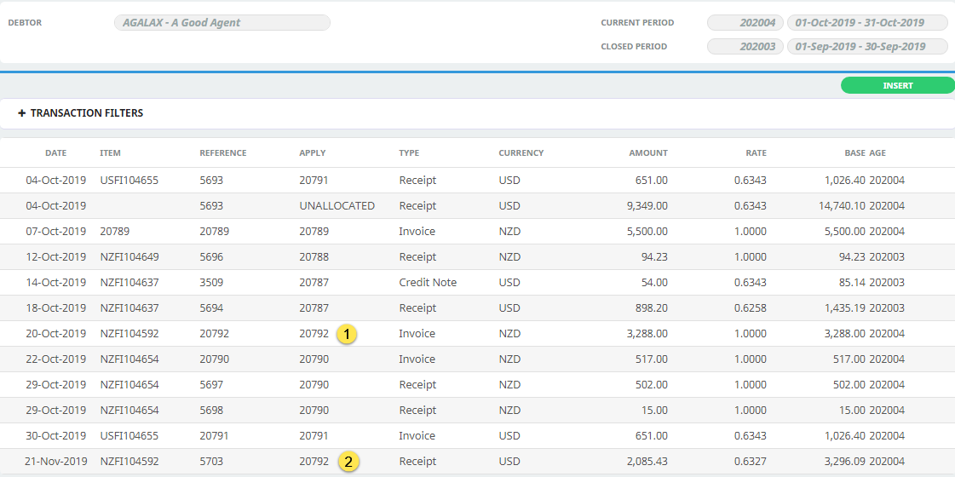Click the 12-Oct-2019 date cell
The width and height of the screenshot is (955, 477).
tap(56, 257)
